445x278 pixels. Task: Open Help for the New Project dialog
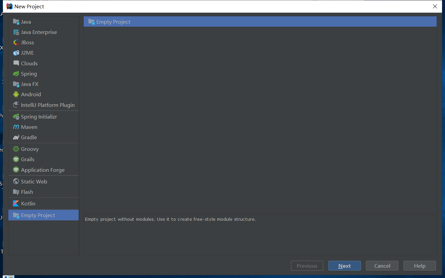pyautogui.click(x=419, y=266)
